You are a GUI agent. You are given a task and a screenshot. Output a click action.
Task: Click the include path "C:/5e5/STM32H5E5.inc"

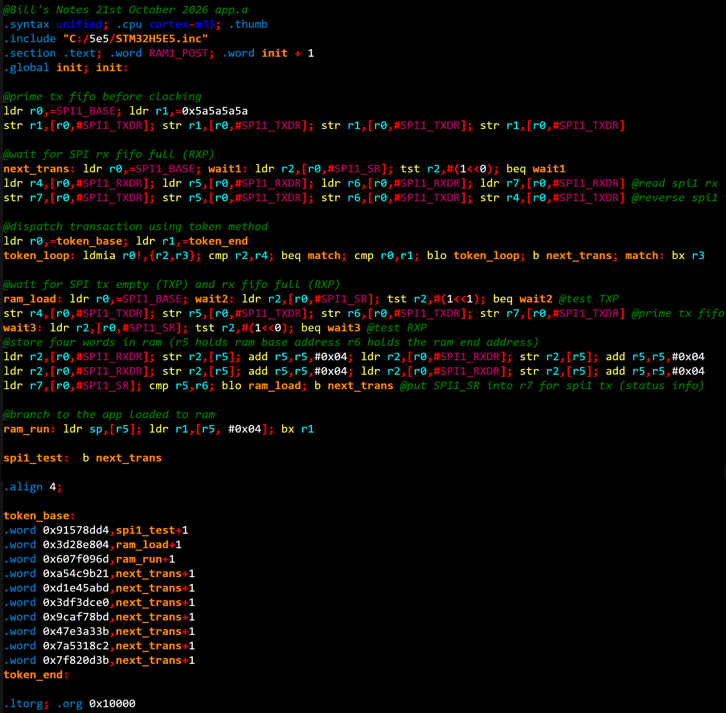click(x=135, y=39)
